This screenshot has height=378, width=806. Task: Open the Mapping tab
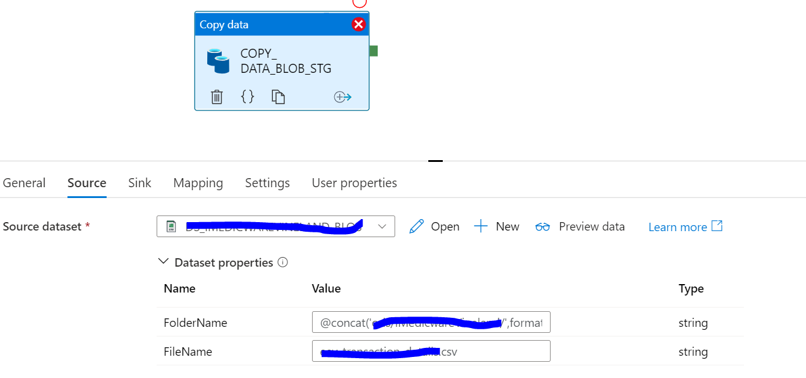pyautogui.click(x=198, y=183)
